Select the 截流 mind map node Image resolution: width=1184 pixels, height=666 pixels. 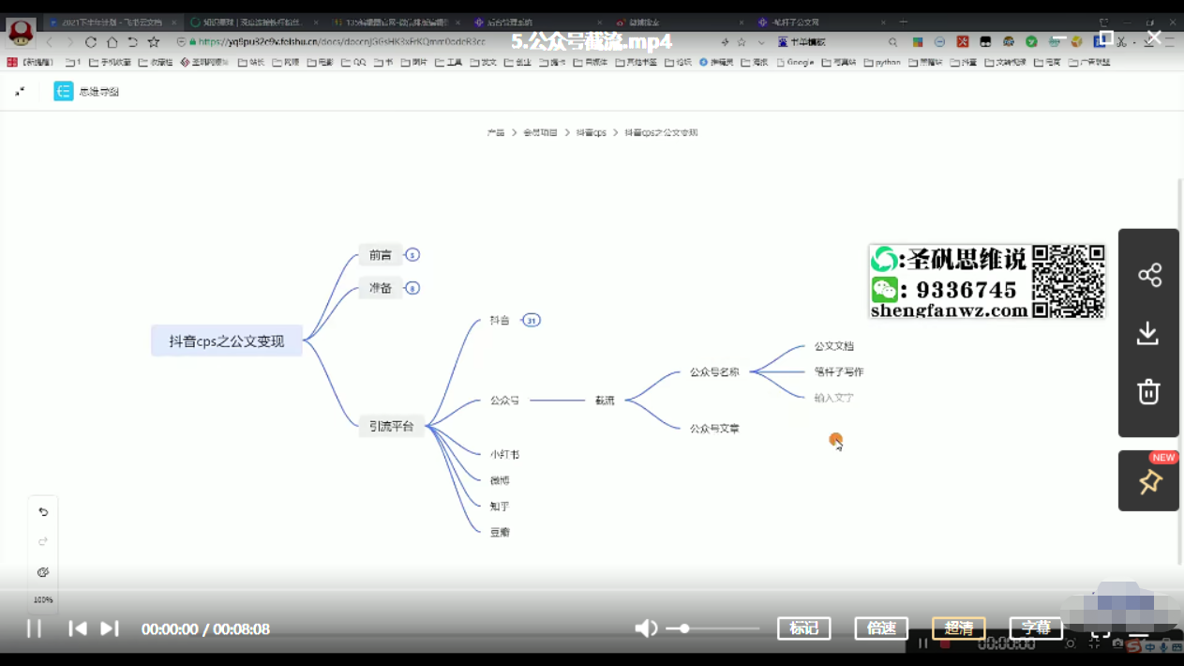tap(605, 401)
